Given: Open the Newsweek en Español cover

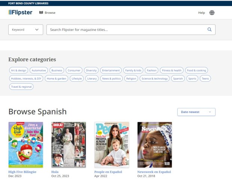Looking at the screenshot, I should [x=155, y=145].
